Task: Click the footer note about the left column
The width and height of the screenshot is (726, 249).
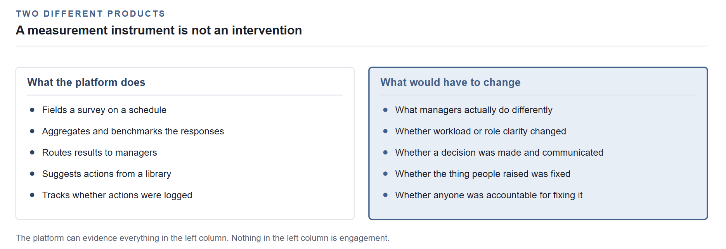Action: pos(203,238)
